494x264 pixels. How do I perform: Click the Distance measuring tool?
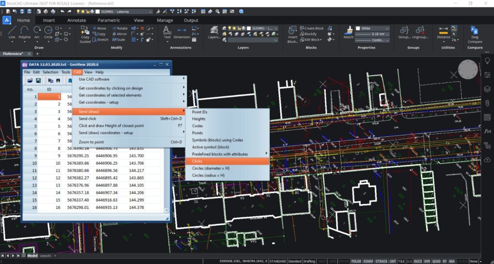443,33
